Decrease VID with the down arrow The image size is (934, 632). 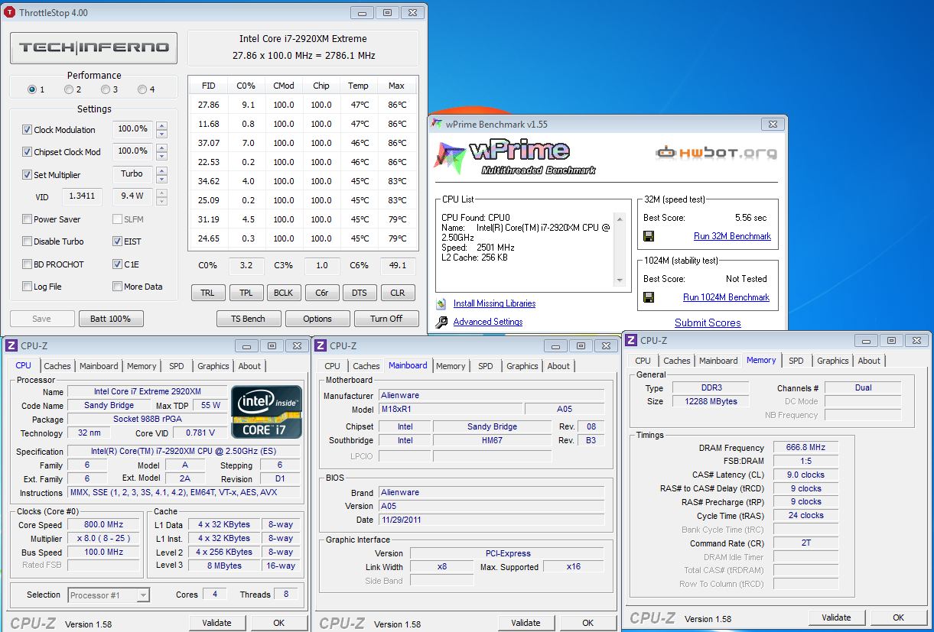click(x=161, y=201)
